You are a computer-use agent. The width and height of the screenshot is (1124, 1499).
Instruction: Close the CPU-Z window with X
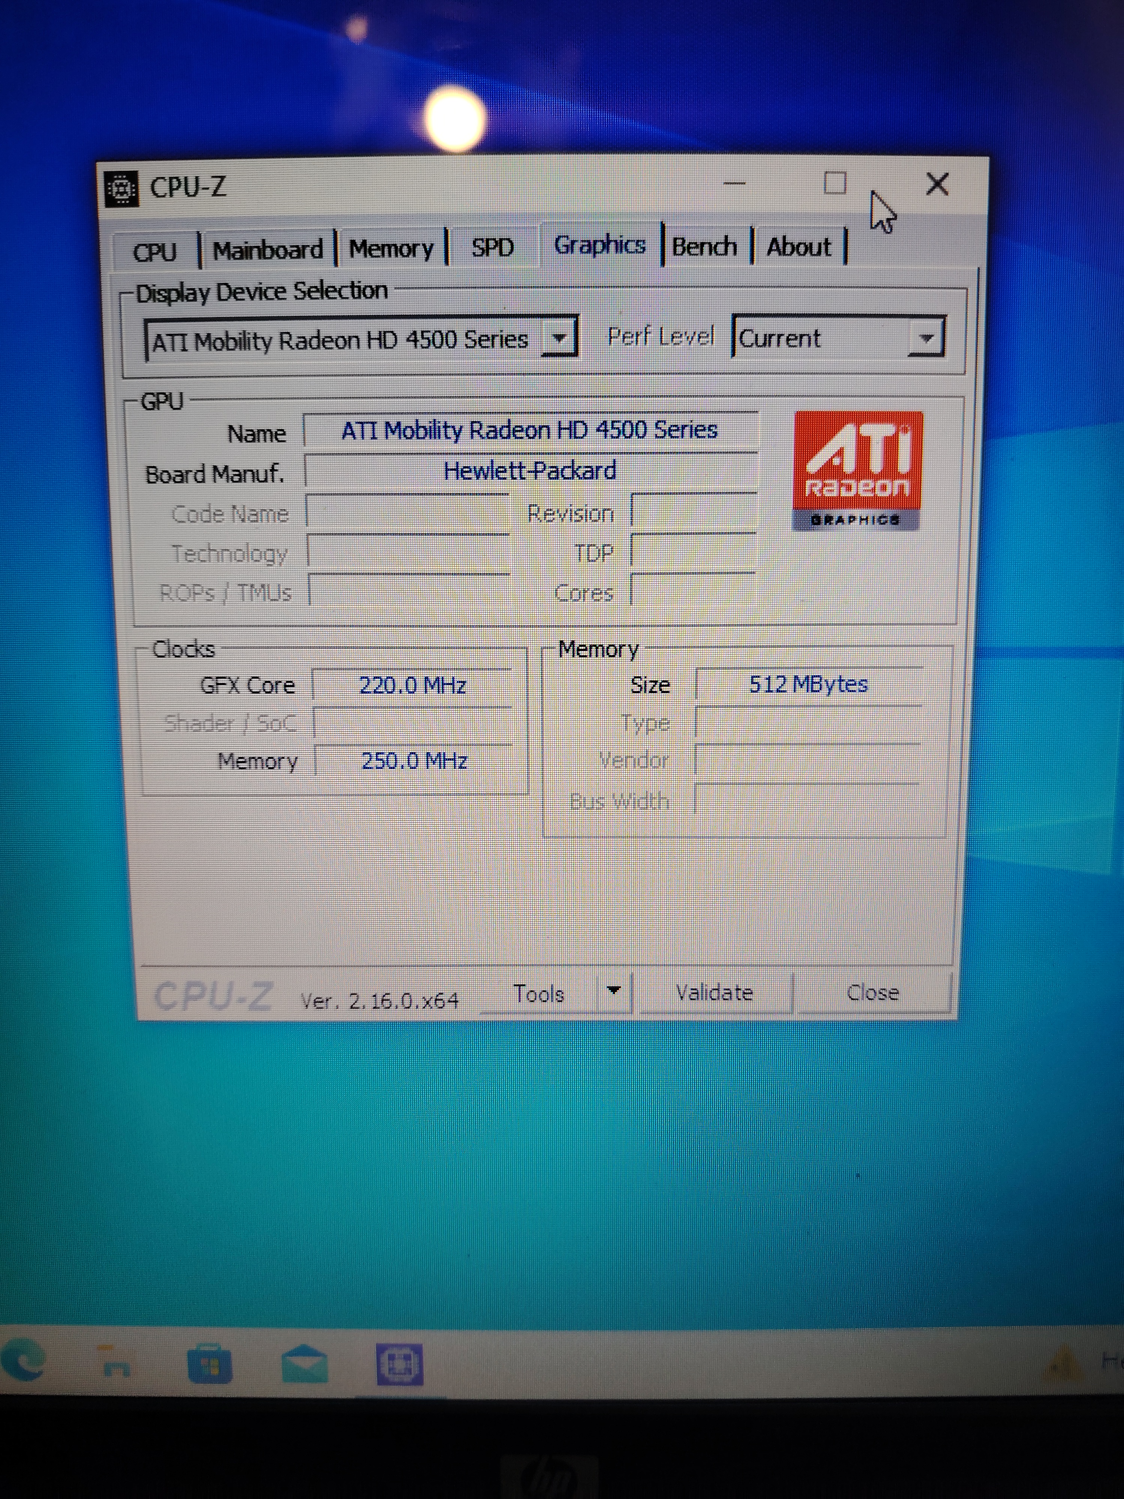[x=937, y=184]
